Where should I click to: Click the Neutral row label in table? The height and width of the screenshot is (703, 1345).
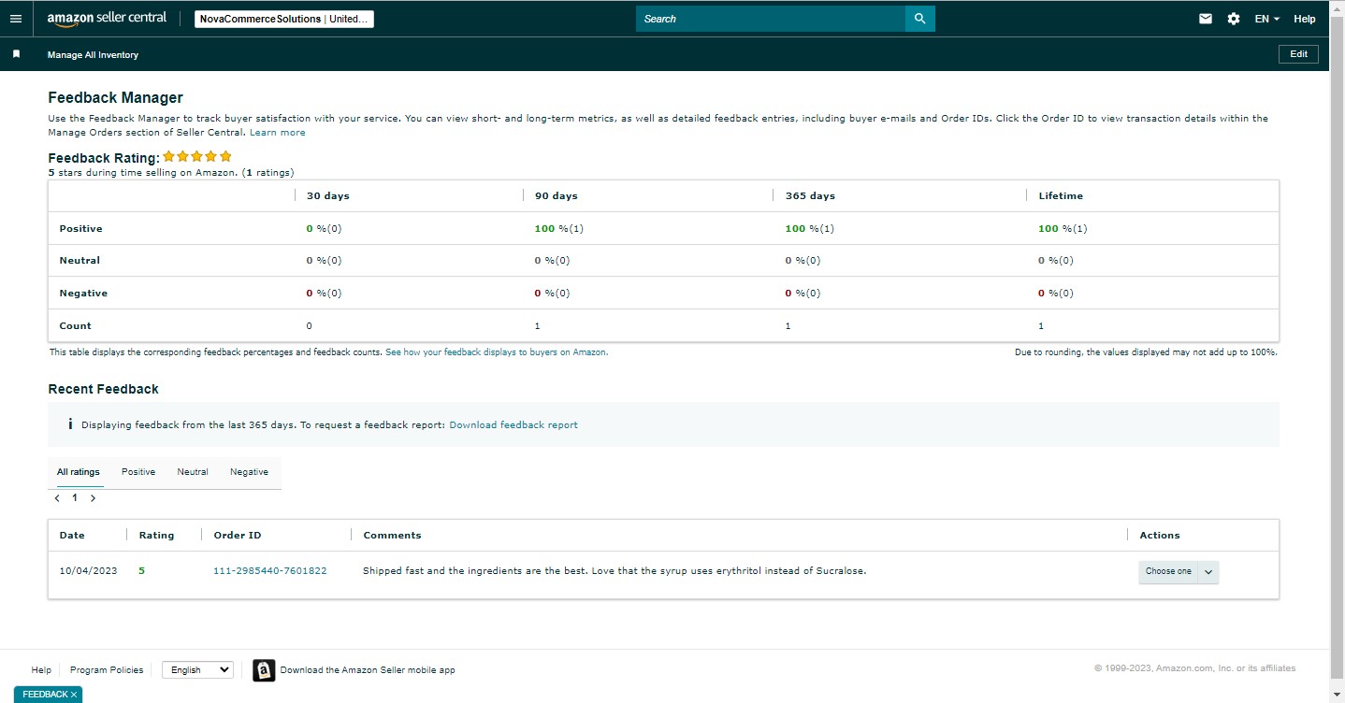(80, 261)
